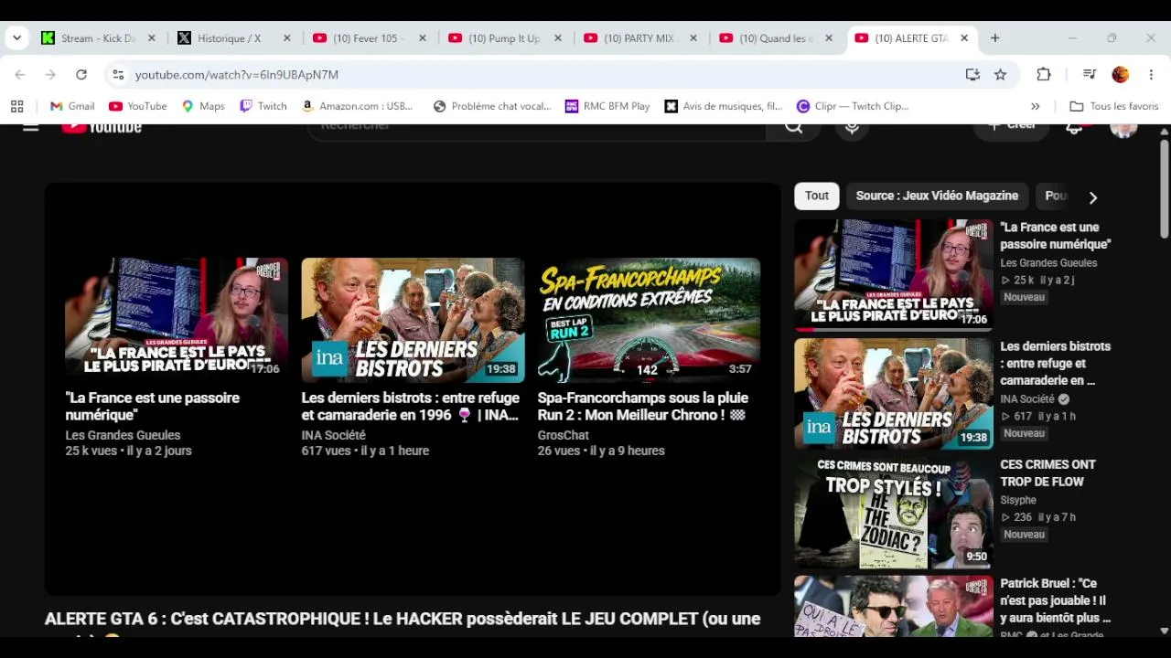Open end-screen Spa-Francorchamps thumbnail
This screenshot has width=1171, height=658.
[650, 320]
